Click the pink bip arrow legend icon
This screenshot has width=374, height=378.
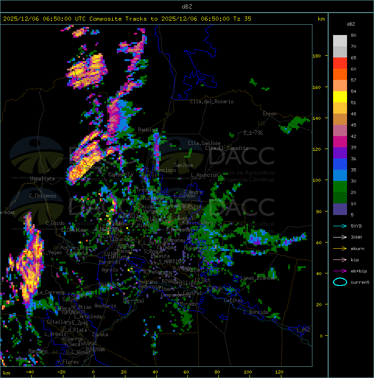click(340, 259)
